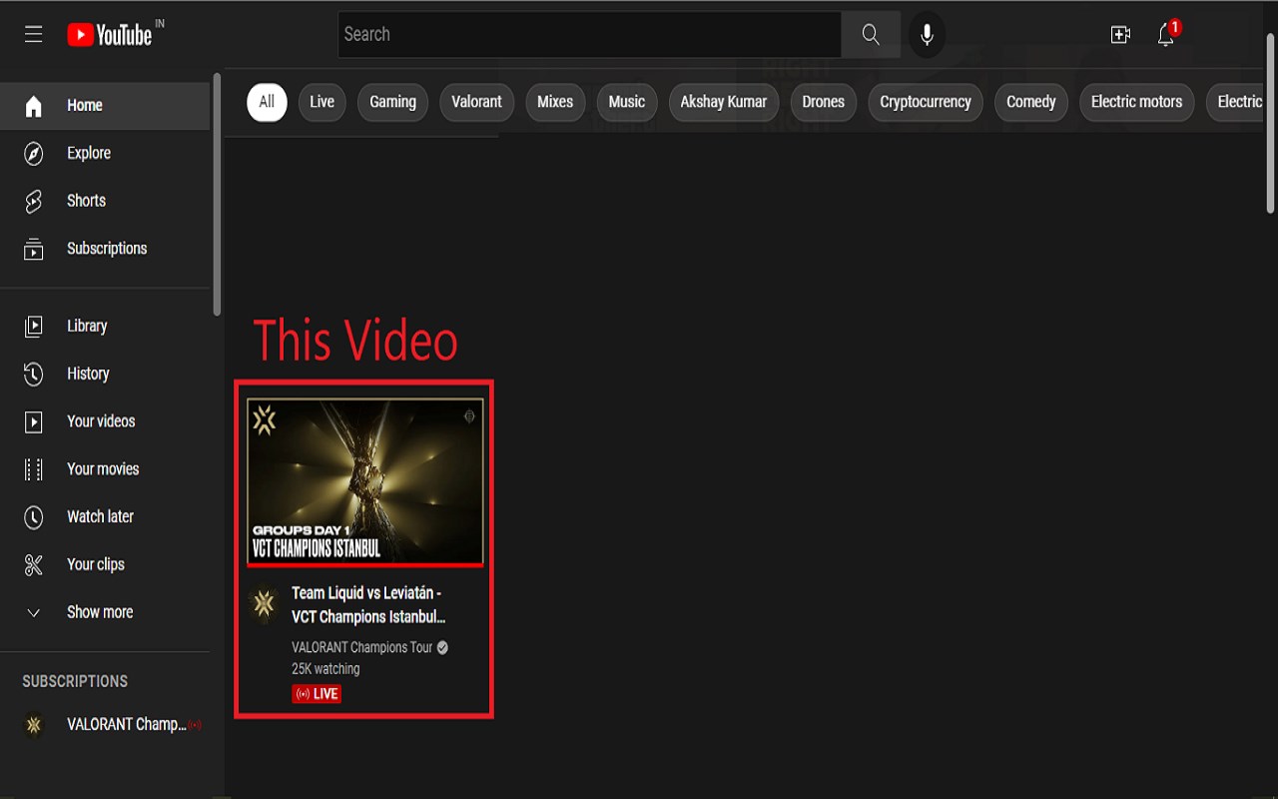Click the Library icon
This screenshot has width=1278, height=799.
coord(34,326)
